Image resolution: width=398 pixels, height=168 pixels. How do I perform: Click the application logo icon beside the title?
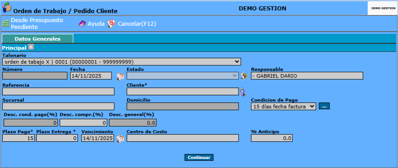tap(7, 7)
